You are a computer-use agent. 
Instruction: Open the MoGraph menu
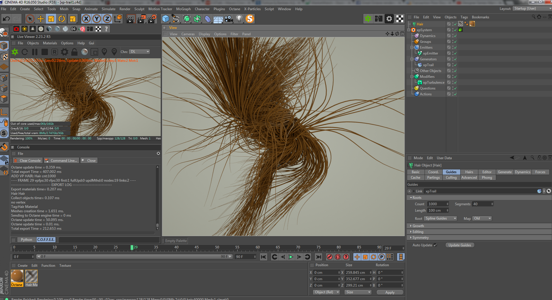183,9
